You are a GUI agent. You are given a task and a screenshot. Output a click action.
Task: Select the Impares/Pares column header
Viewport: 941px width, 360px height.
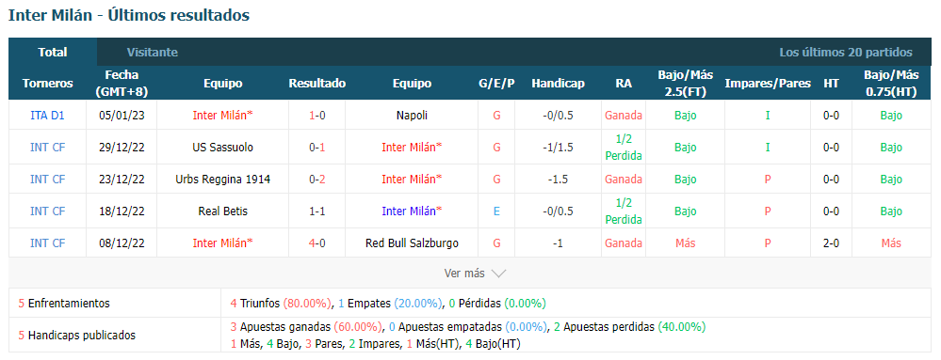pos(768,84)
